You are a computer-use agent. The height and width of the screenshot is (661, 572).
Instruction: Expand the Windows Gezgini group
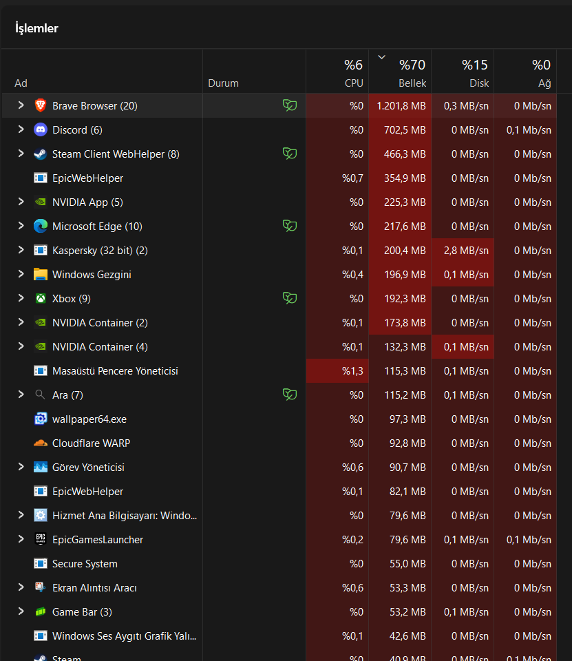tap(21, 273)
